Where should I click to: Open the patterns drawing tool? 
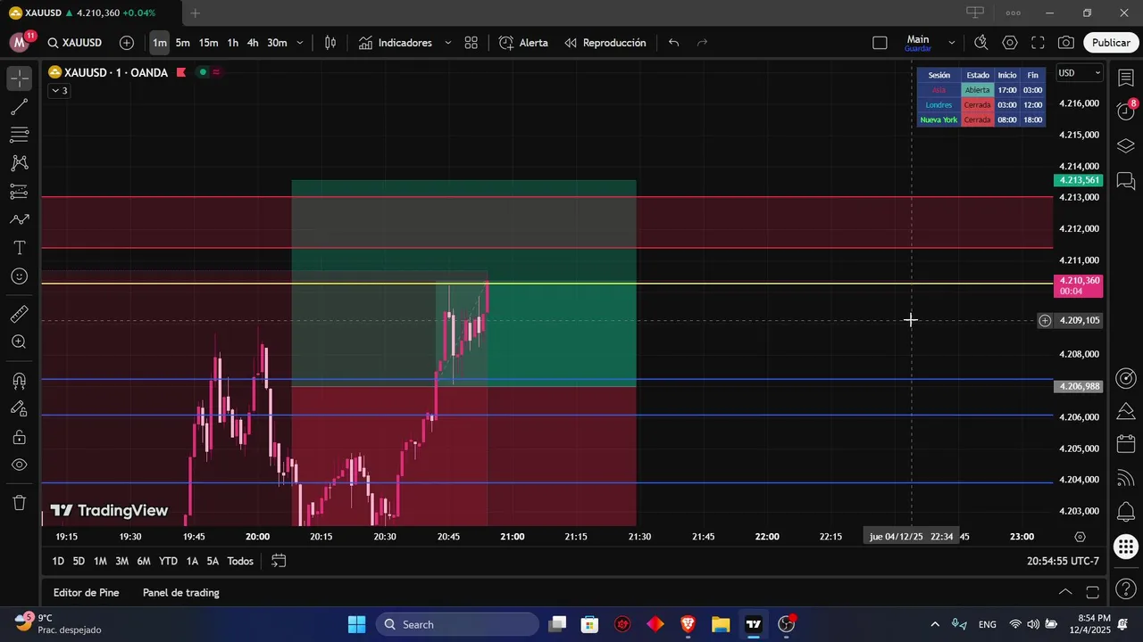click(19, 163)
